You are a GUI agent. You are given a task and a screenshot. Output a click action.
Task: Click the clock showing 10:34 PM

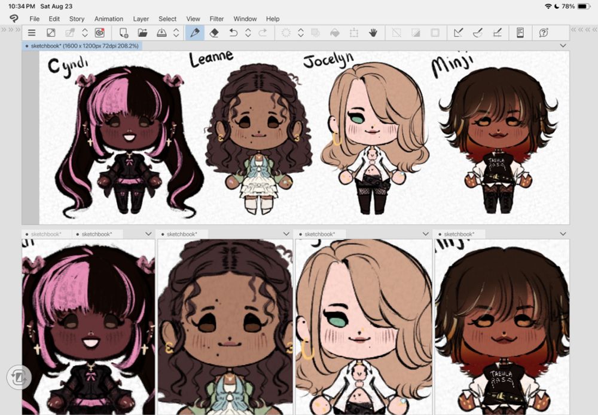coord(22,6)
